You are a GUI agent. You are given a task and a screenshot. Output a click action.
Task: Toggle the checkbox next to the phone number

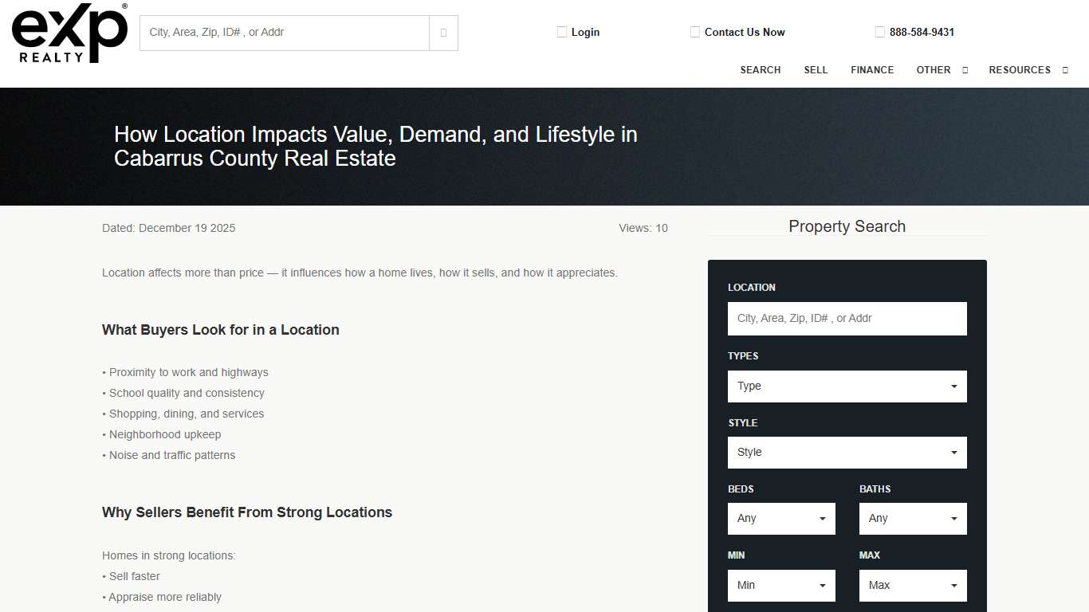tap(880, 32)
